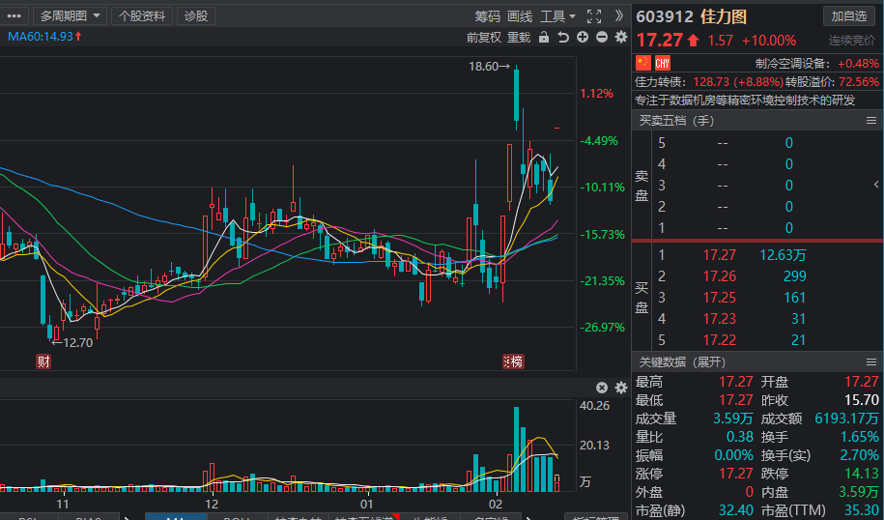Click the -10.11% axis label
Screen dimensions: 884x520
pos(602,188)
